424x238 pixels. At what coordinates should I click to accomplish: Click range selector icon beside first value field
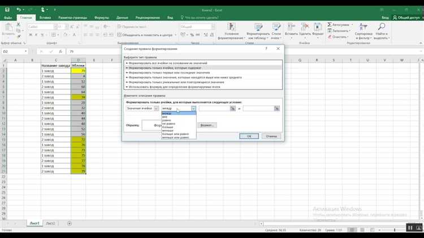[232, 109]
